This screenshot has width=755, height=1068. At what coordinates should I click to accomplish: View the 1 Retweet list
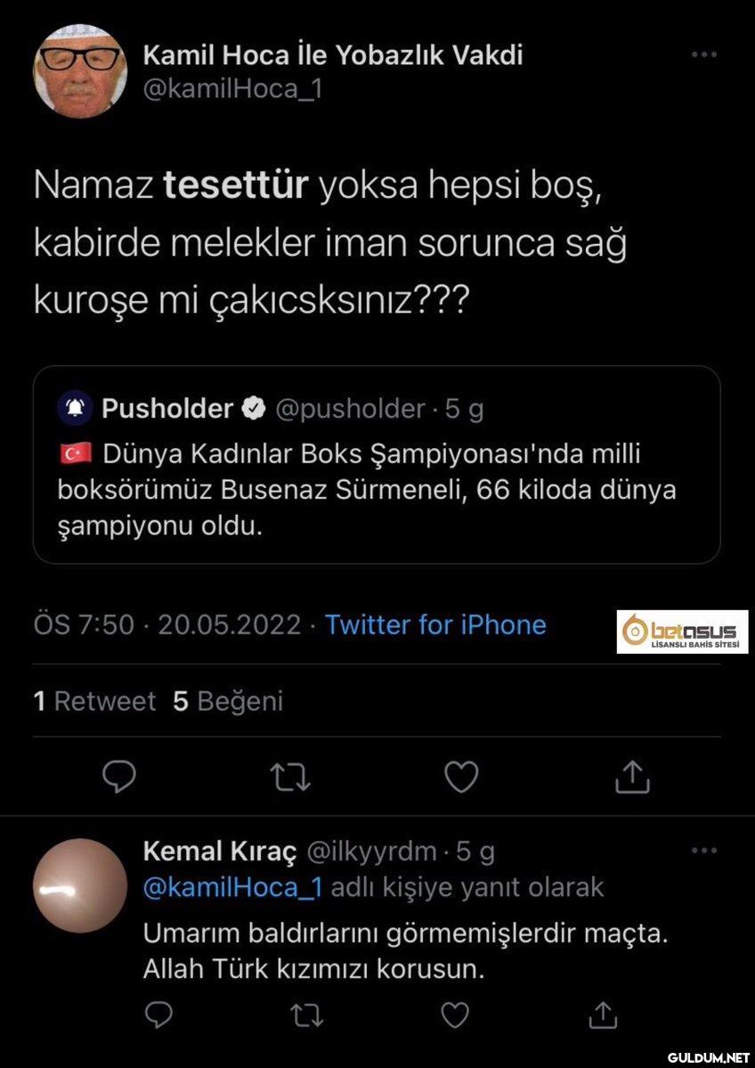click(94, 702)
